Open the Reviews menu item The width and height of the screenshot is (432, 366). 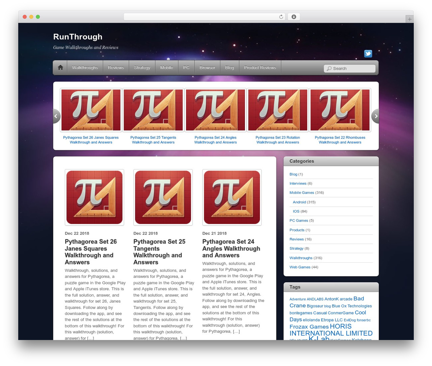point(116,68)
